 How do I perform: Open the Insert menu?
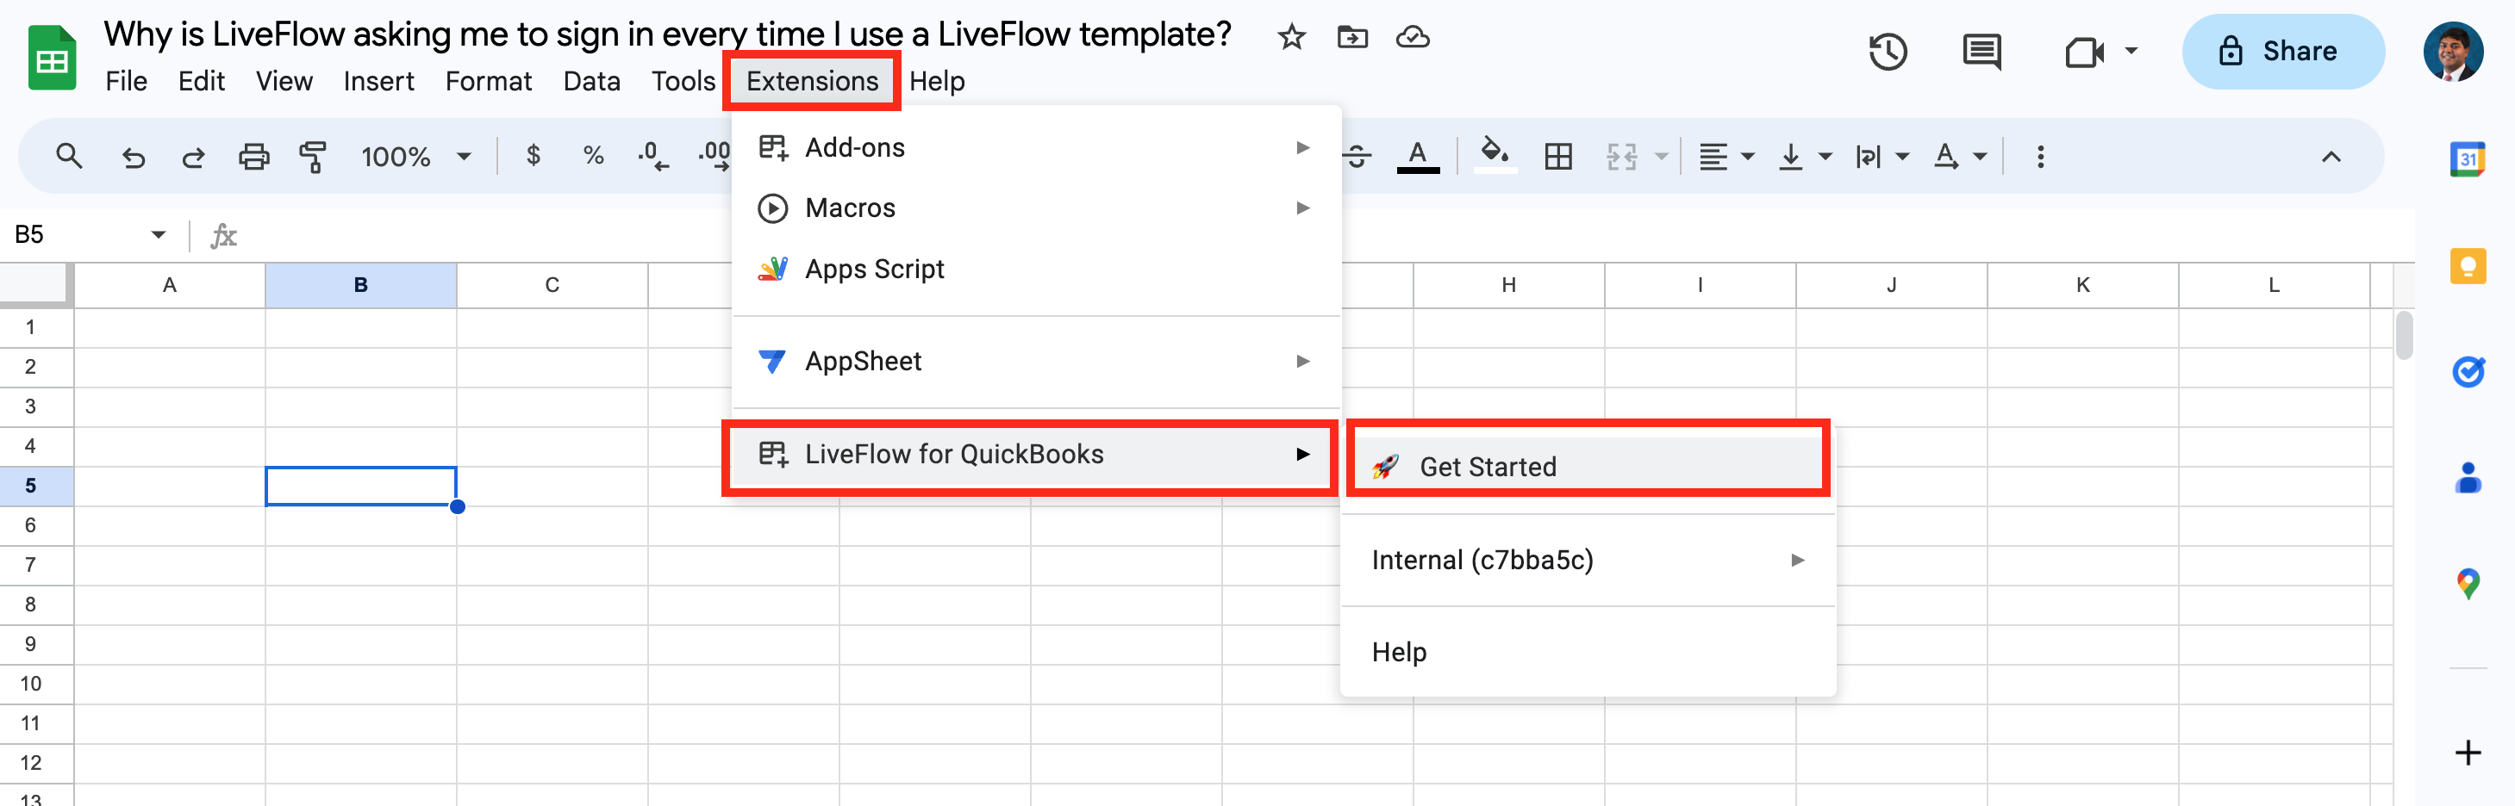point(378,81)
